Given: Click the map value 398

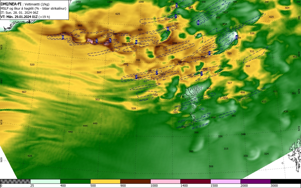Looking at the screenshot, I should (x=196, y=132).
